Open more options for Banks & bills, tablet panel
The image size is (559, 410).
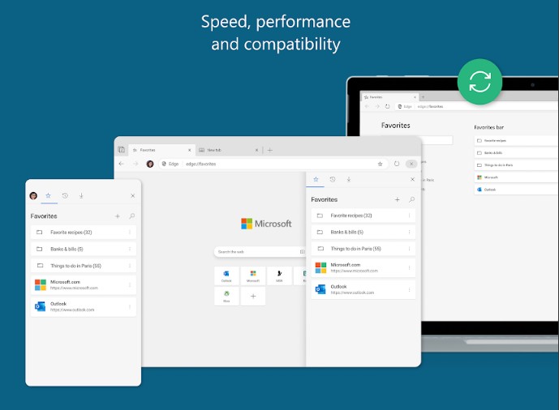coord(409,232)
